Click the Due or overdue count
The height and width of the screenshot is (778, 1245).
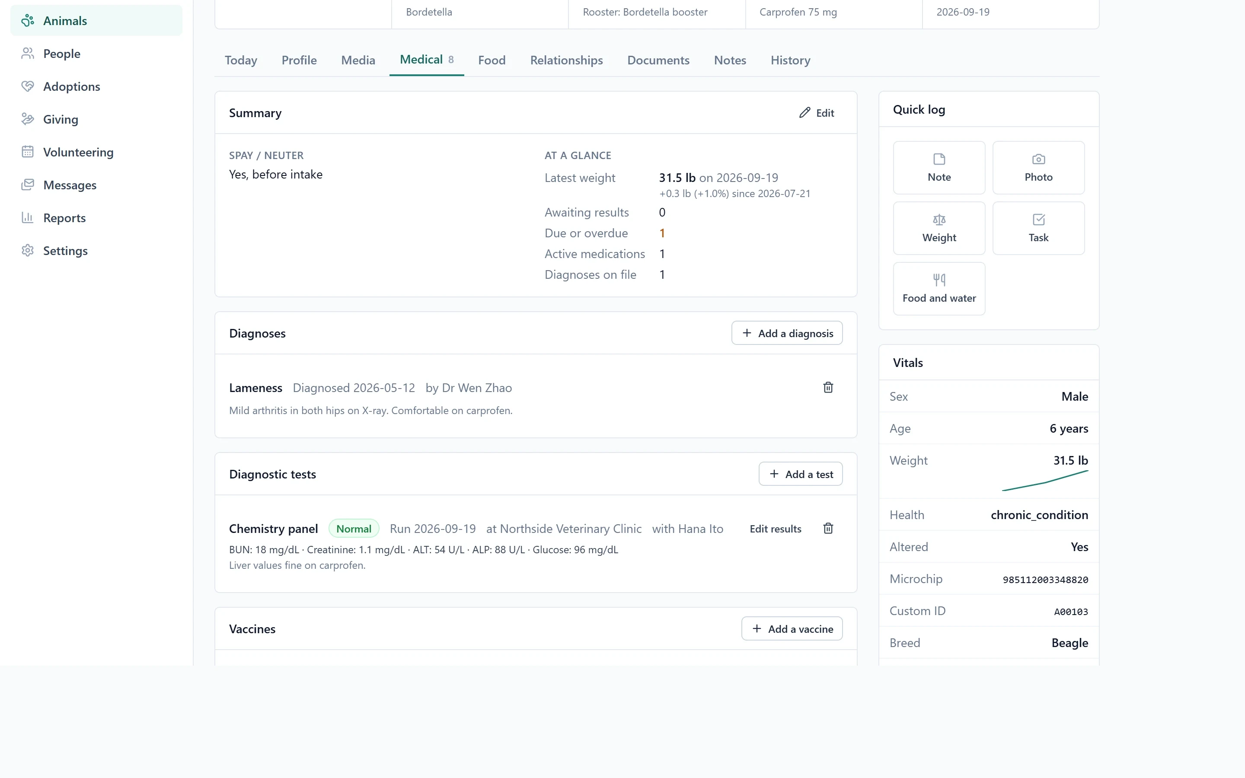(x=662, y=233)
